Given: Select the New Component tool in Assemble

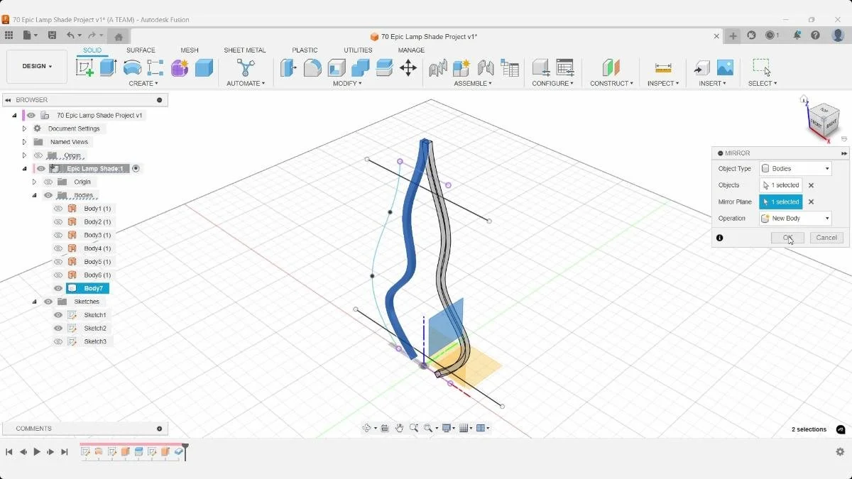Looking at the screenshot, I should [x=461, y=67].
